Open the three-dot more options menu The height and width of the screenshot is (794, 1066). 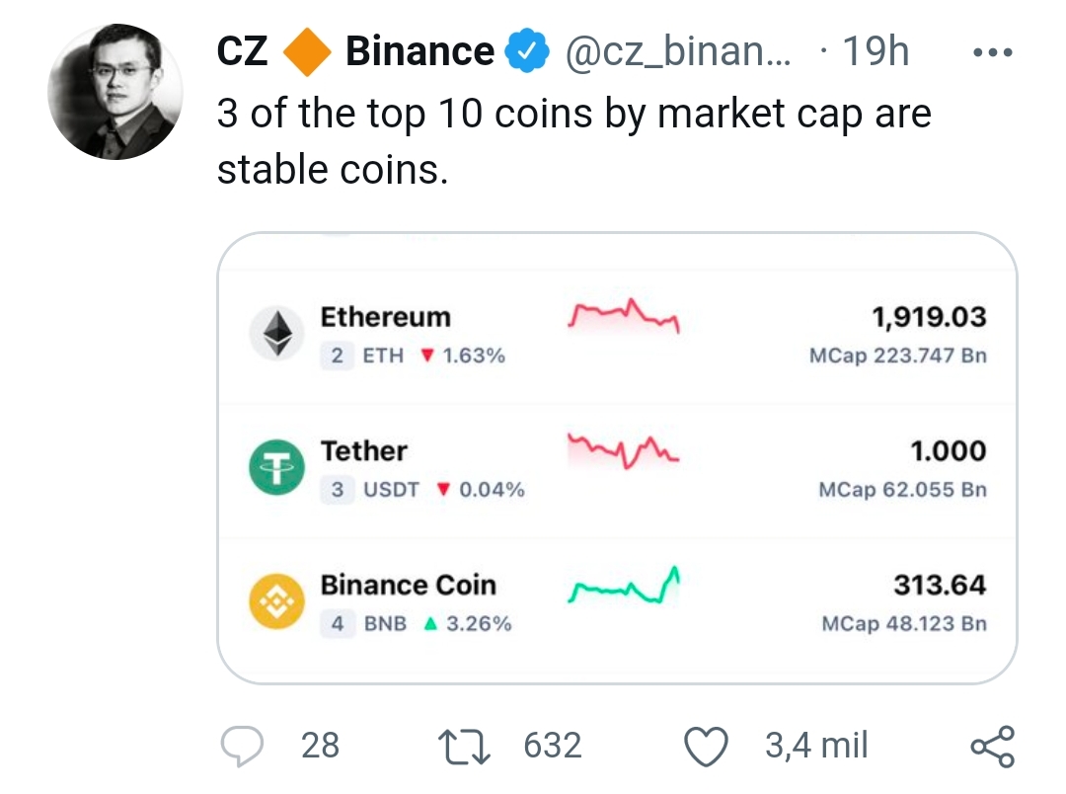[x=993, y=51]
